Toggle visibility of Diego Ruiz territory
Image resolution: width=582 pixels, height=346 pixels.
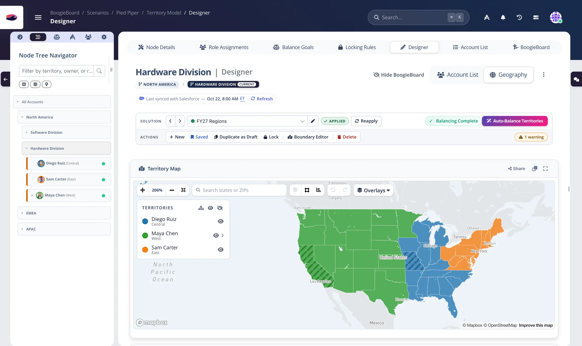pyautogui.click(x=221, y=221)
